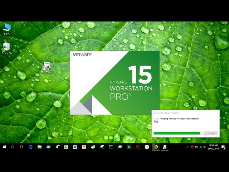Open the Paint palette icon on the taskbar
This screenshot has width=229, height=172.
[93, 147]
